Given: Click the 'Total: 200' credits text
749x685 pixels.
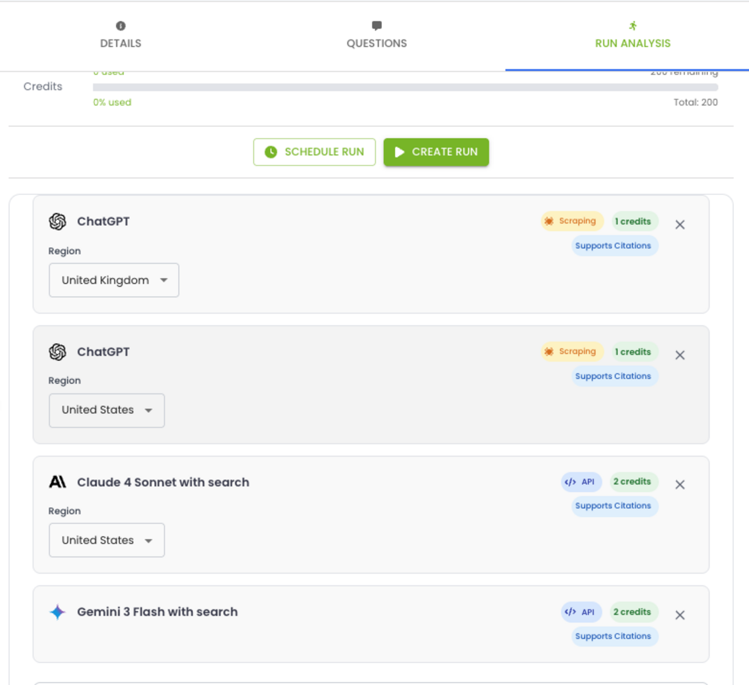Looking at the screenshot, I should click(x=695, y=102).
